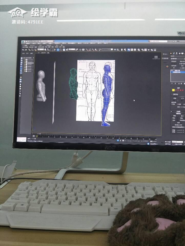Click the Align tool icon
The width and height of the screenshot is (185, 246).
click(x=118, y=50)
